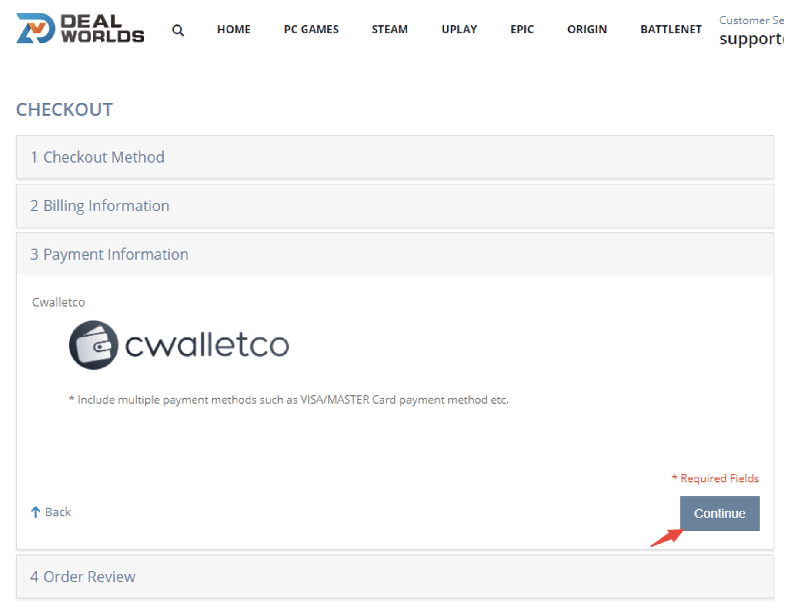Navigate to the EPIC section
The image size is (801, 614).
click(522, 30)
